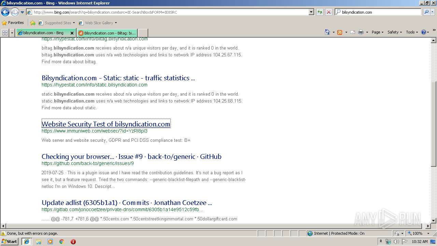
Task: Click the Action Center flag tray icon
Action: [405, 242]
